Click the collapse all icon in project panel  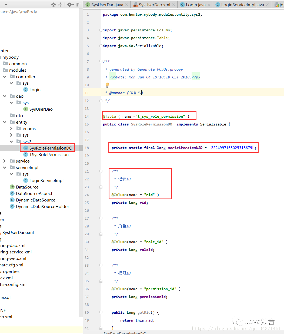click(60, 5)
